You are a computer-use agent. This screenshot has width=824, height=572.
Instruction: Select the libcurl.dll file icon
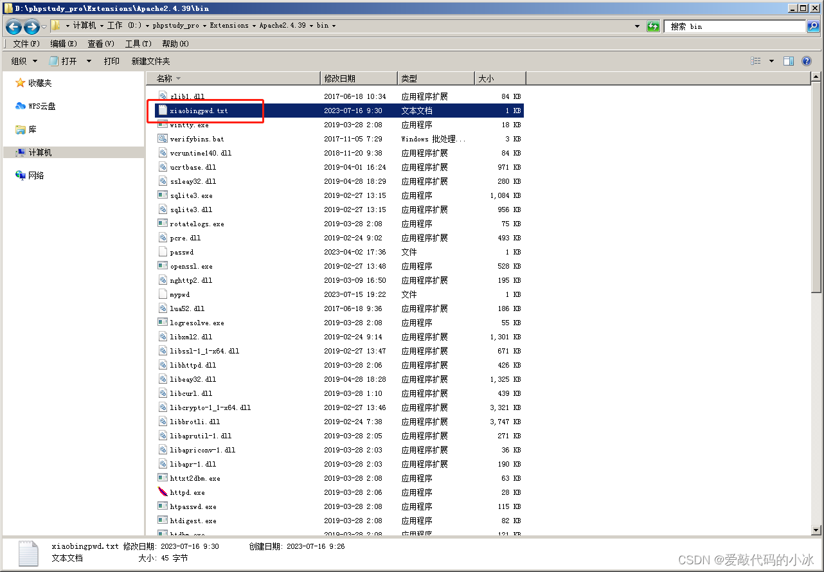(163, 393)
